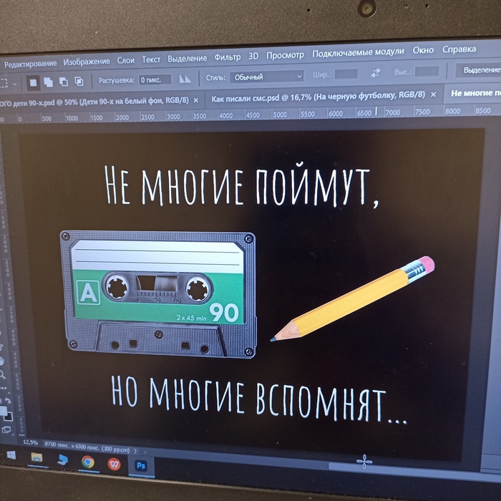Click the Шир. width input field
This screenshot has height=501, width=501.
pyautogui.click(x=346, y=74)
